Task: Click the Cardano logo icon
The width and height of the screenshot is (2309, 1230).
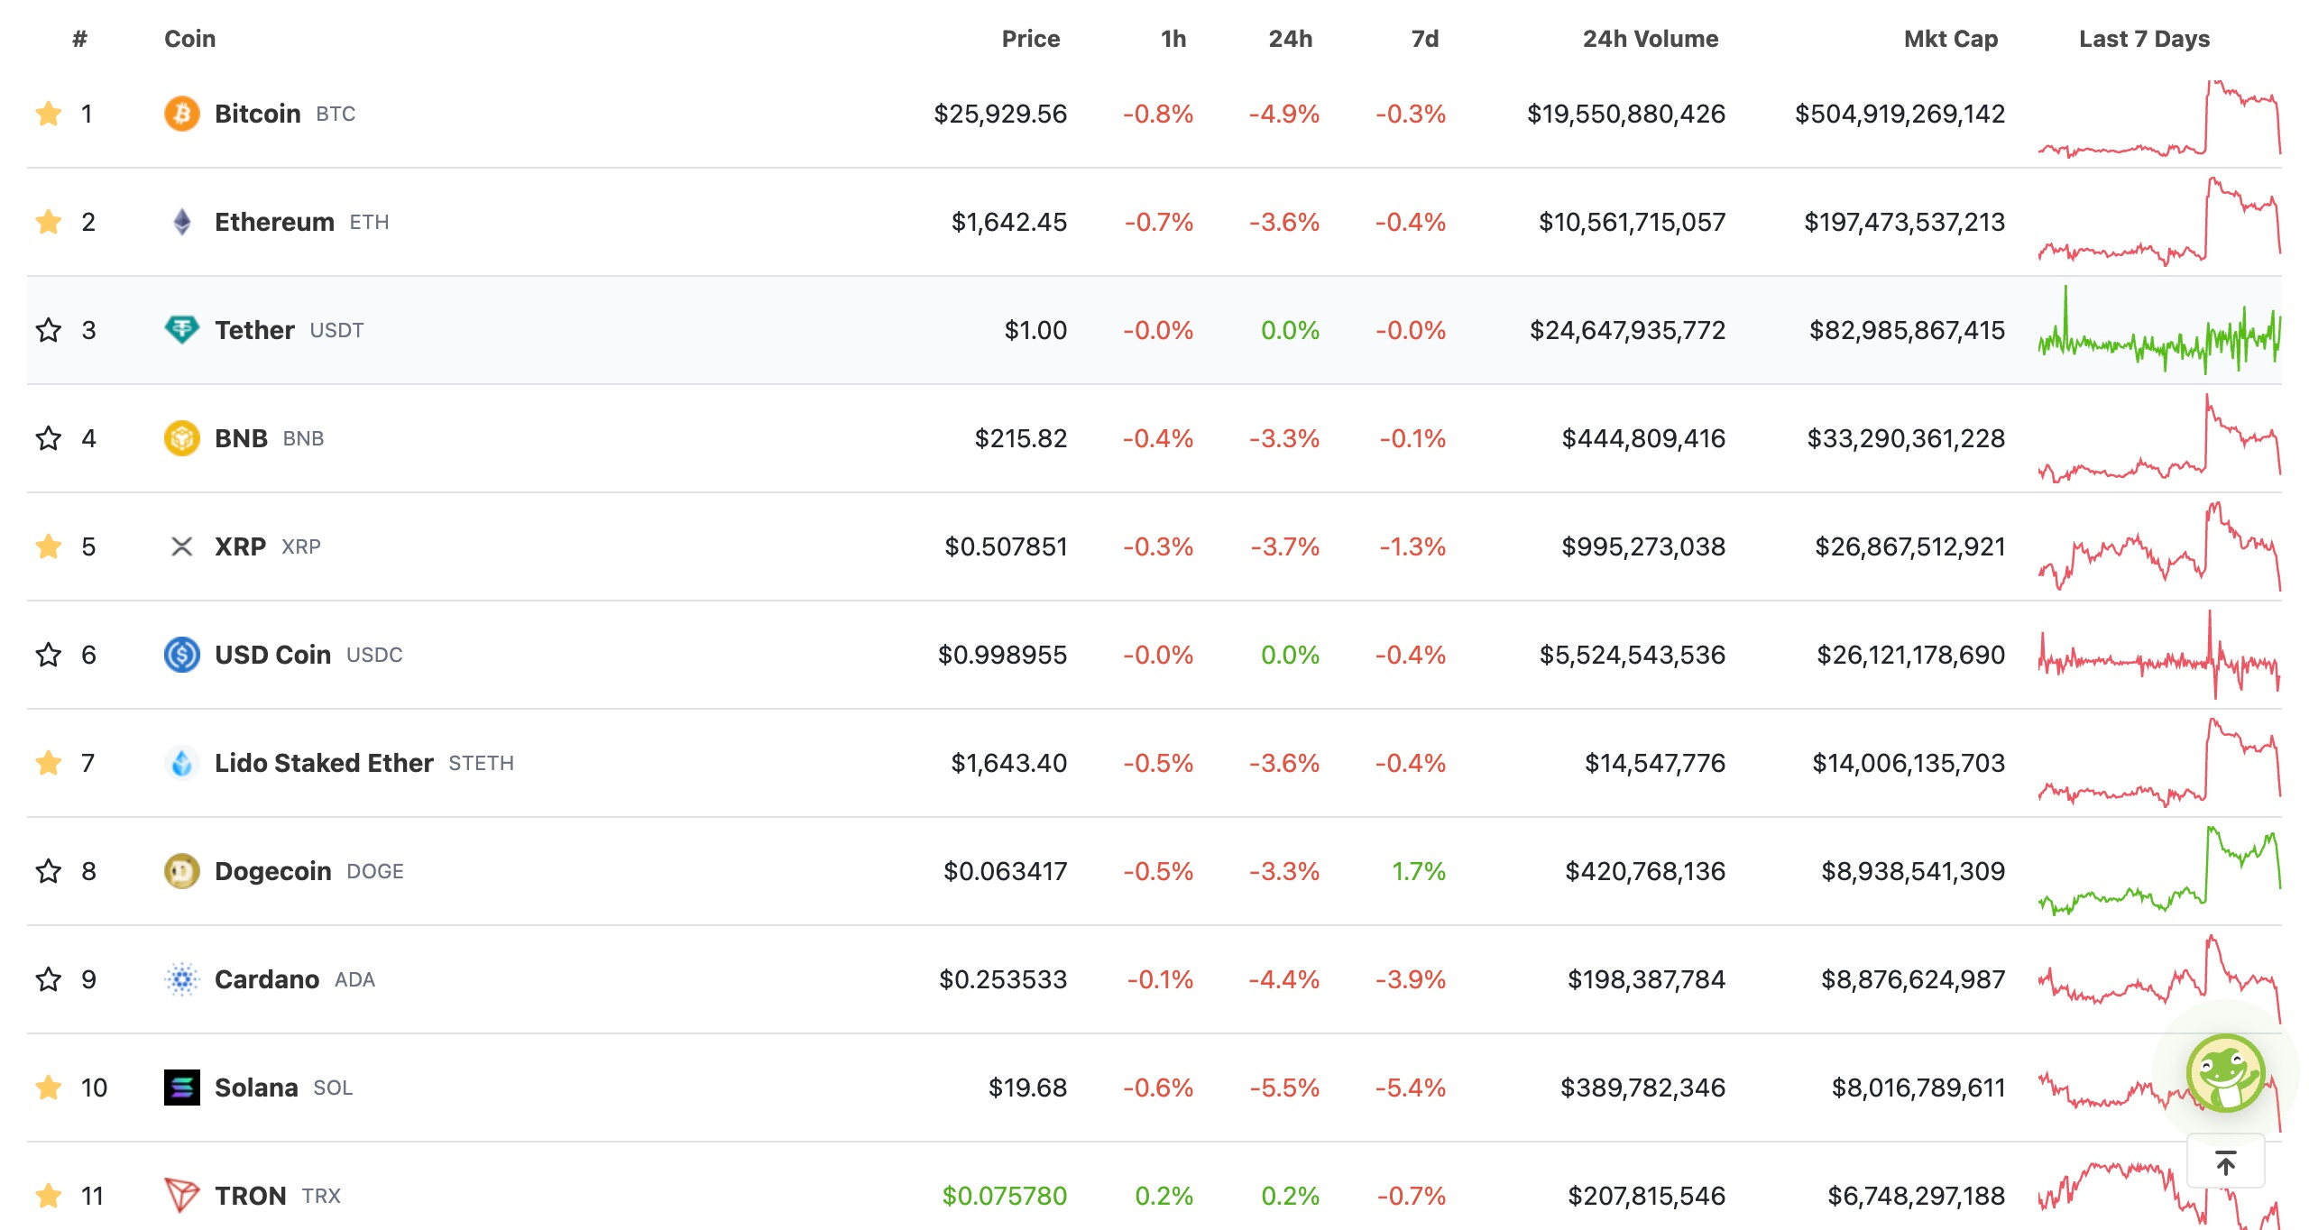Action: (182, 979)
